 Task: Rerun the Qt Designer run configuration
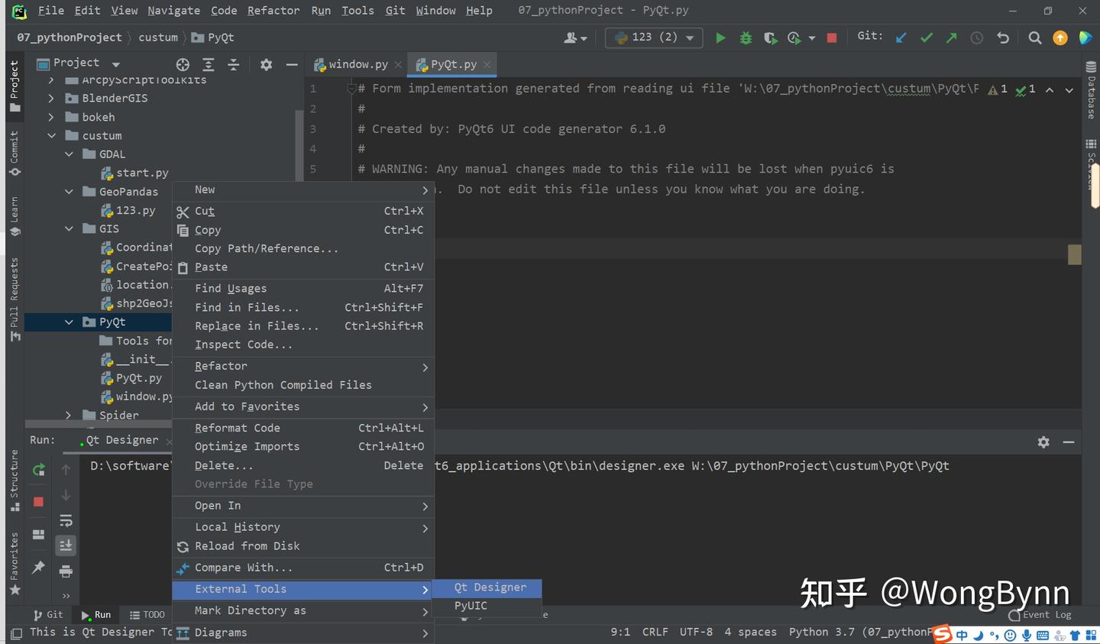pos(37,470)
